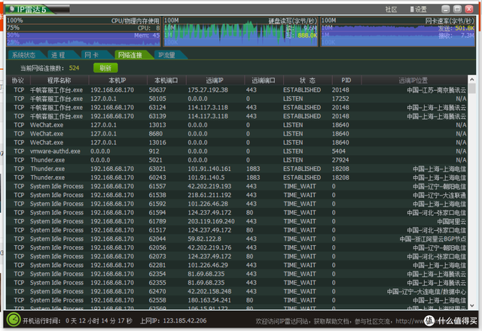The width and height of the screenshot is (482, 331).
Task: Click the 网卡速率 graph panel
Action: tap(398, 32)
